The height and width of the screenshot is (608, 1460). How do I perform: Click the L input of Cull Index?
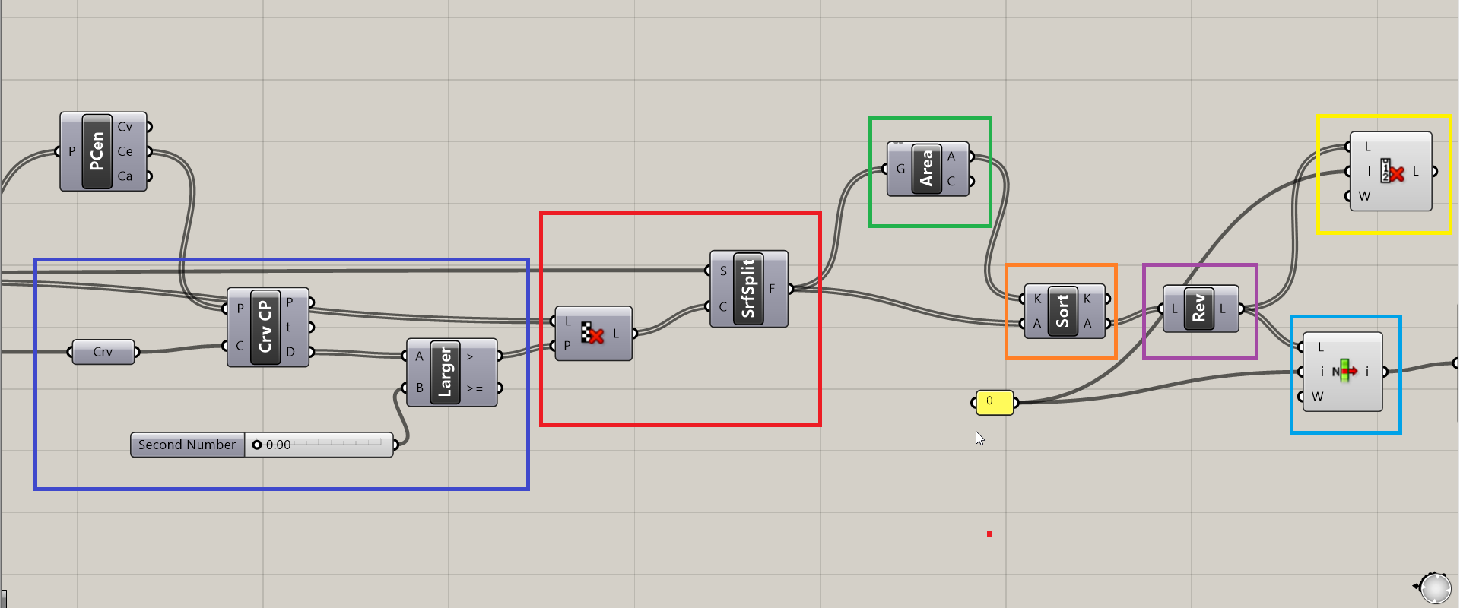[x=1367, y=147]
